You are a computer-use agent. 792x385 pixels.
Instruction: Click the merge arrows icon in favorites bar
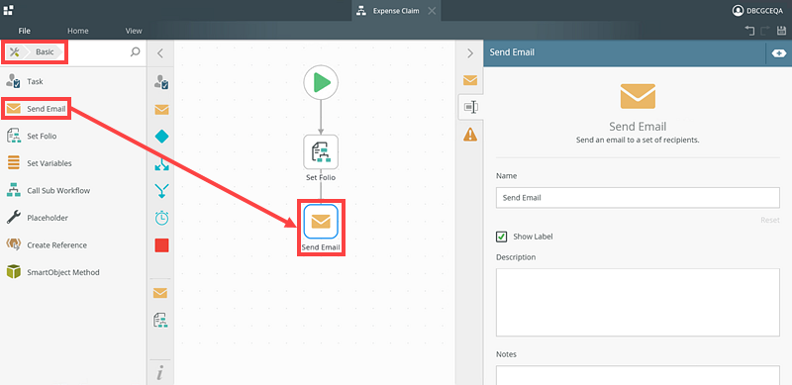click(161, 191)
